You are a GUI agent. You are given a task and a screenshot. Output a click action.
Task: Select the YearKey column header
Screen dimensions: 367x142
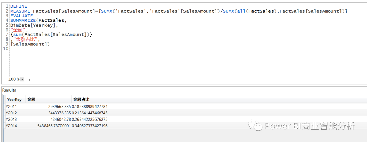tap(15, 99)
